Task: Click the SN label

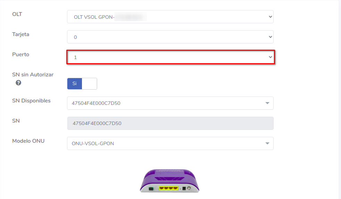Action: click(16, 121)
